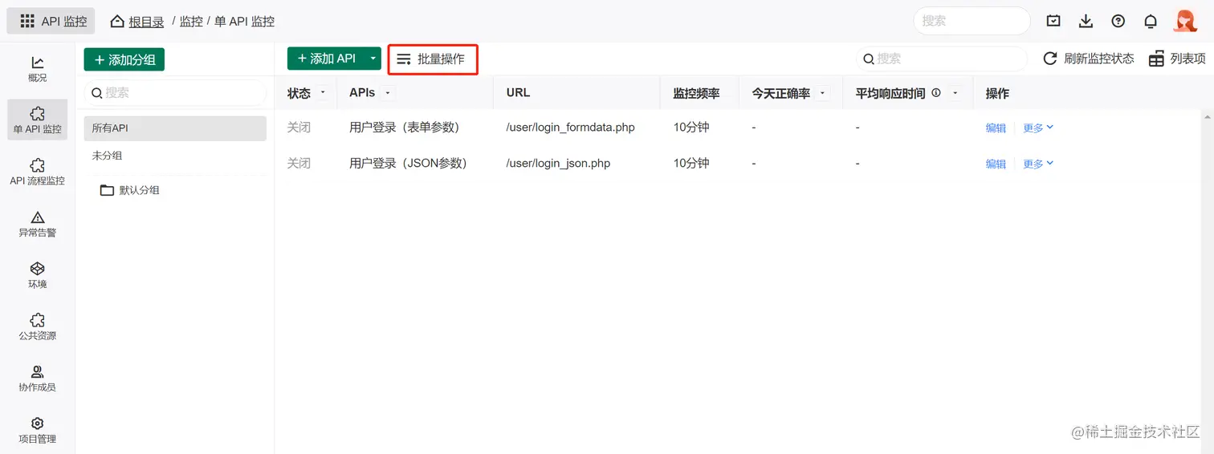Click the URL column header
Image resolution: width=1214 pixels, height=454 pixels.
click(519, 92)
